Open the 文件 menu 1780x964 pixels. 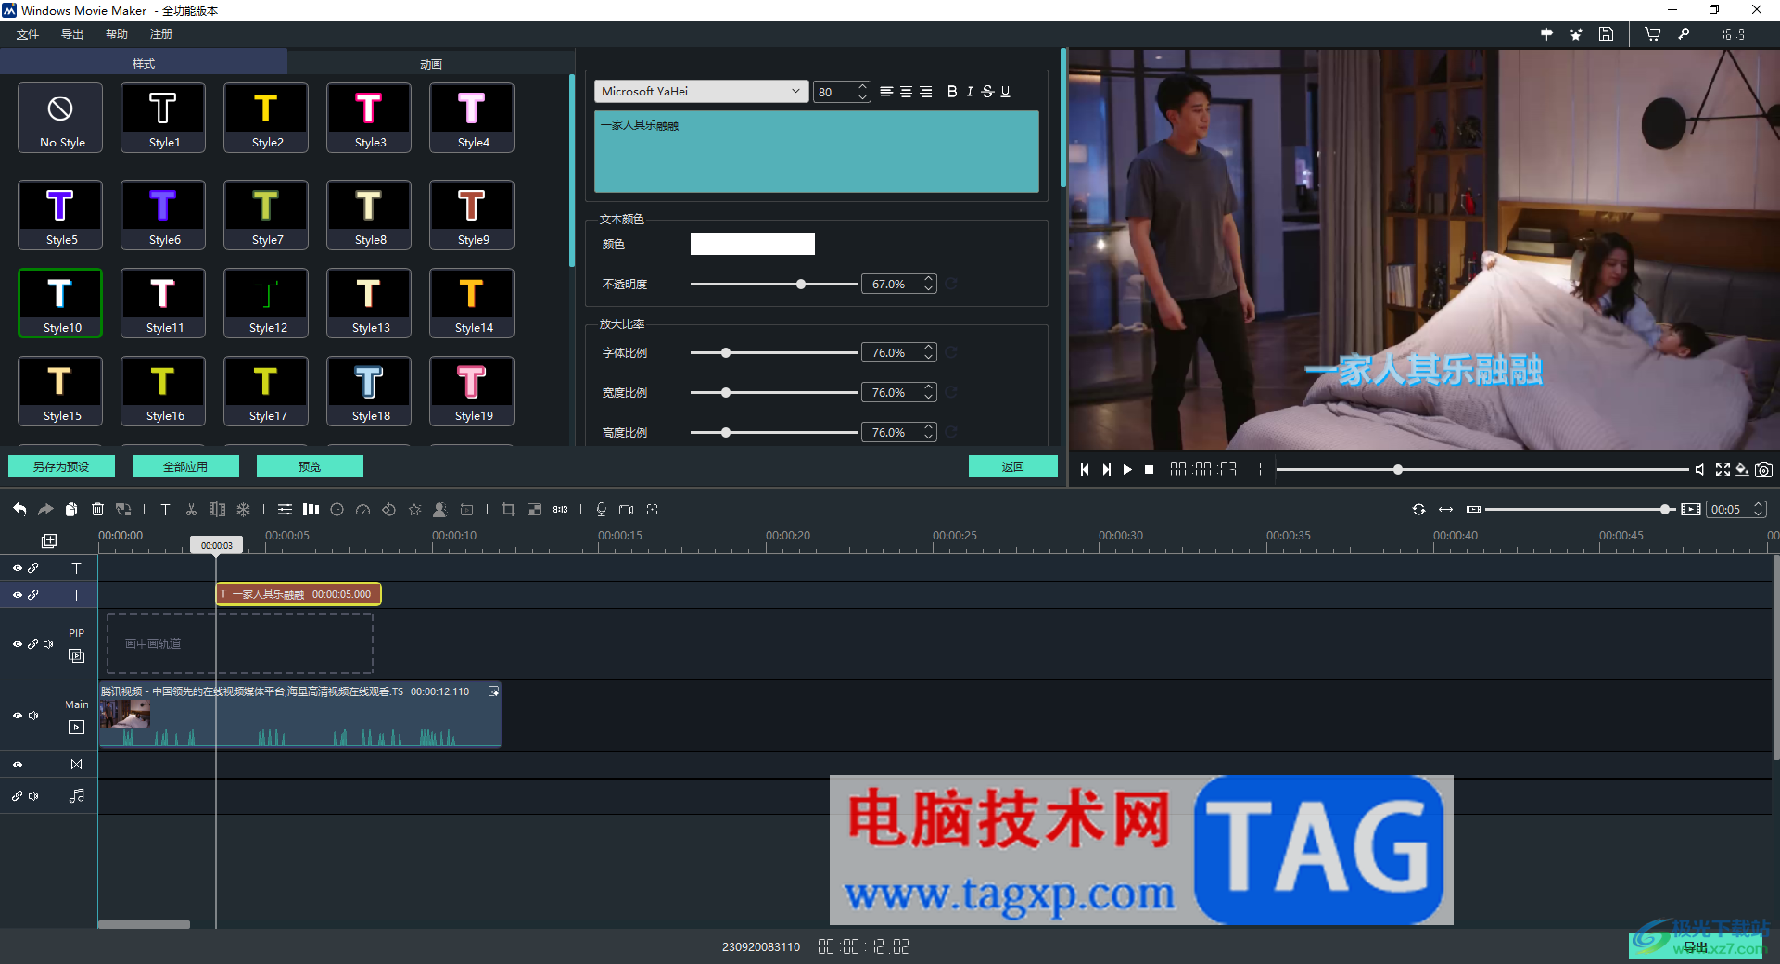coord(28,34)
